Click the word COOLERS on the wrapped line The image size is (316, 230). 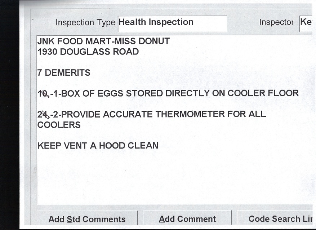click(59, 125)
